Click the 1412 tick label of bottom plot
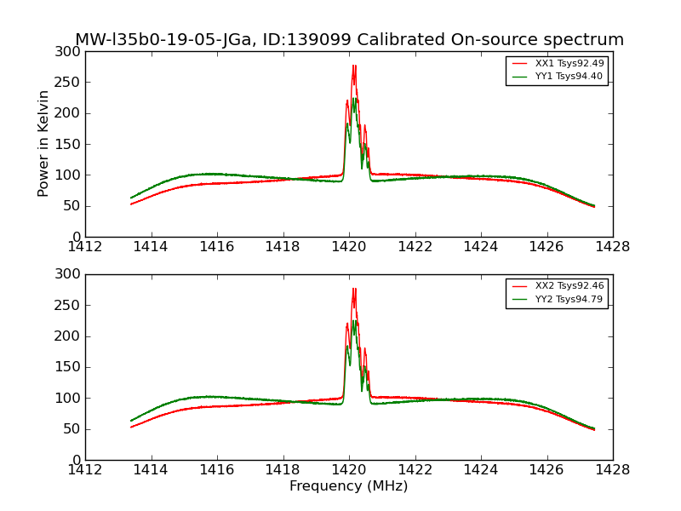Image resolution: width=681 pixels, height=511 pixels. click(x=85, y=470)
